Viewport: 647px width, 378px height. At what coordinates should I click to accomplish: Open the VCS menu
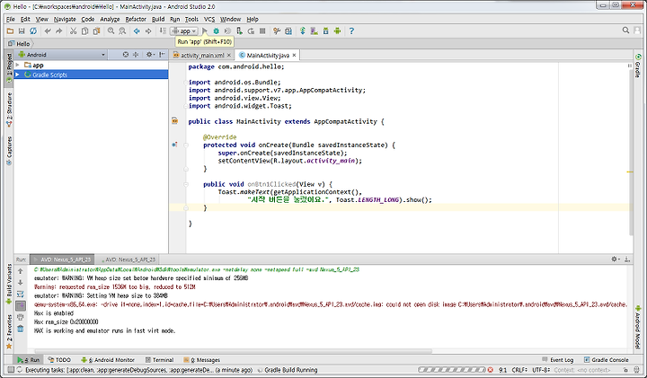point(209,19)
